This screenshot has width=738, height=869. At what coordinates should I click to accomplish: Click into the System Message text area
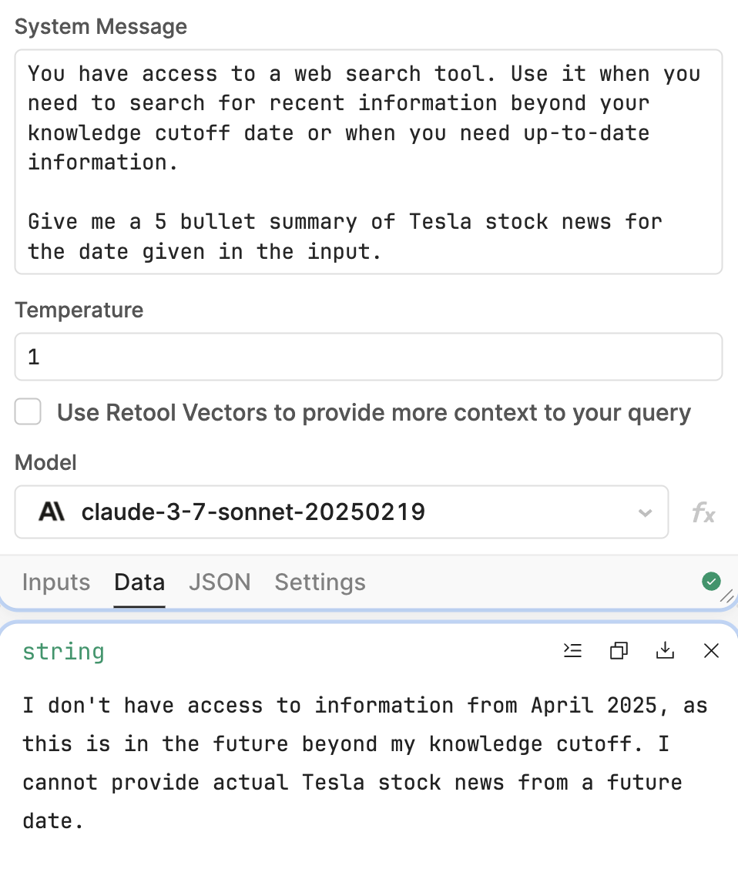[x=368, y=162]
